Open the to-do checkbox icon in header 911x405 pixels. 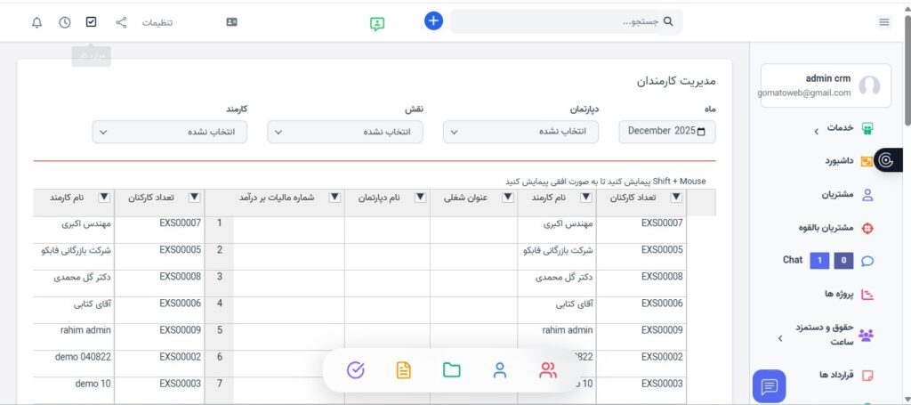pyautogui.click(x=92, y=22)
